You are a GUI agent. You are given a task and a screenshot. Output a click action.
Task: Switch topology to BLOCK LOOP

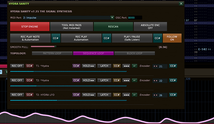135,53
